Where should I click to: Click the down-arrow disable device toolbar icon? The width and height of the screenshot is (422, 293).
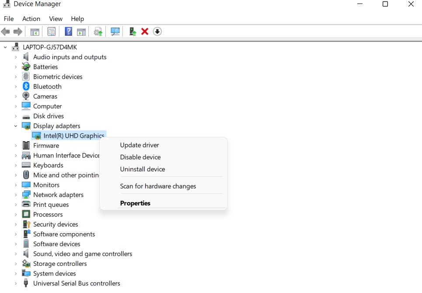coord(157,31)
